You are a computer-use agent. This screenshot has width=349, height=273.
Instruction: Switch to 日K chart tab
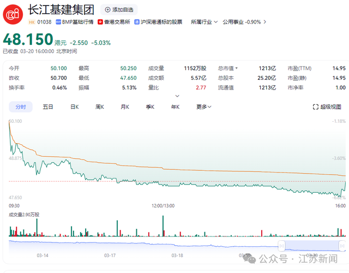click(75, 107)
